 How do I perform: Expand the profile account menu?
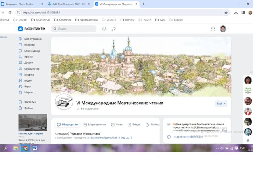[224, 29]
